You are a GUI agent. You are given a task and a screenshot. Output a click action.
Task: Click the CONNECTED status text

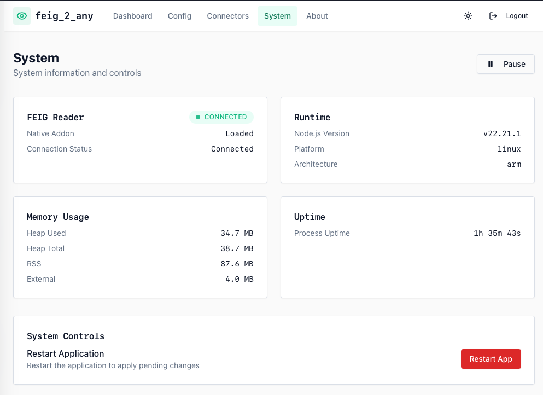[225, 117]
